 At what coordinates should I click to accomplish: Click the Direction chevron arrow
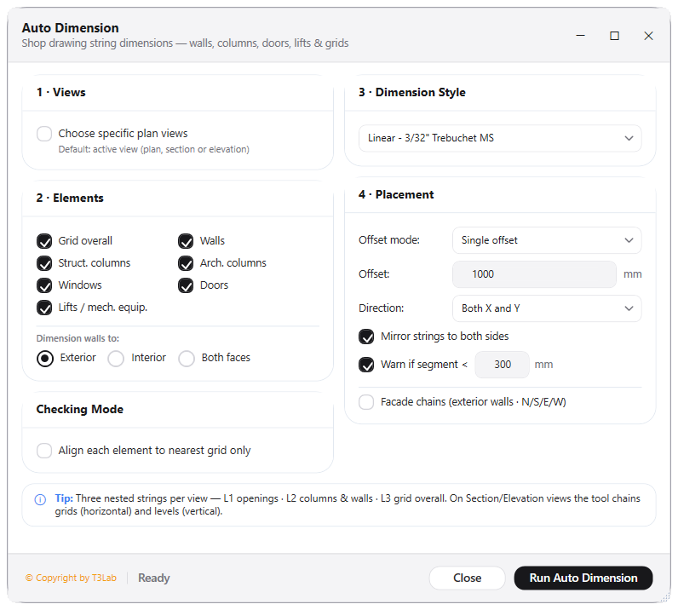tap(629, 308)
